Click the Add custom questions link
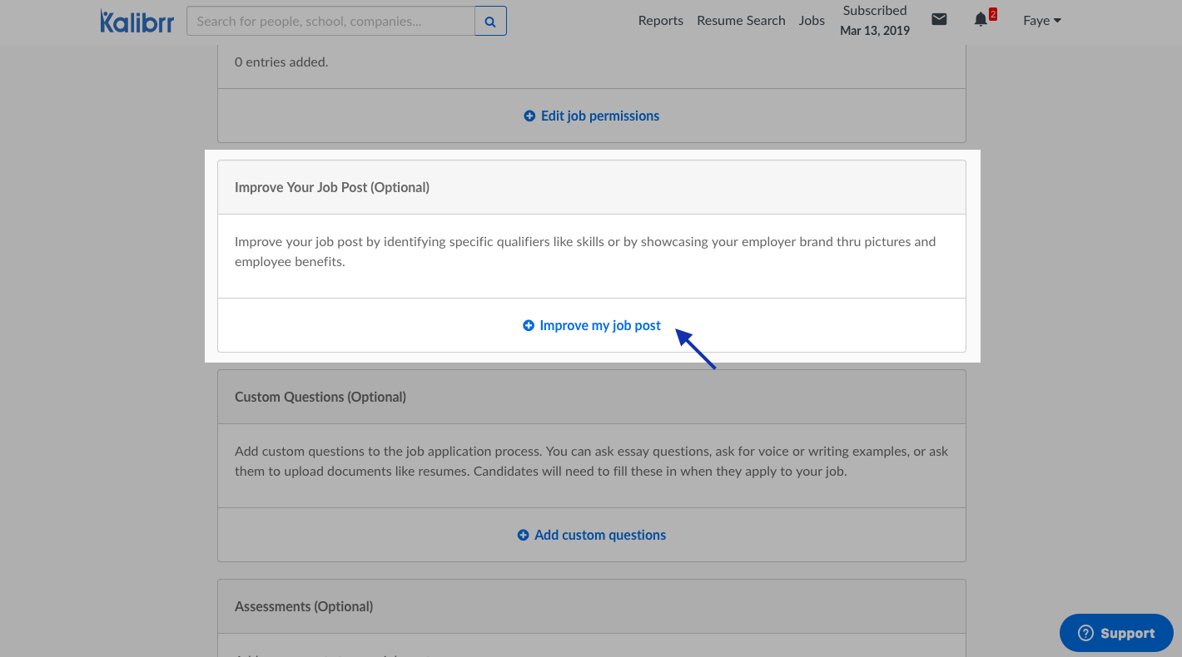 coord(599,536)
